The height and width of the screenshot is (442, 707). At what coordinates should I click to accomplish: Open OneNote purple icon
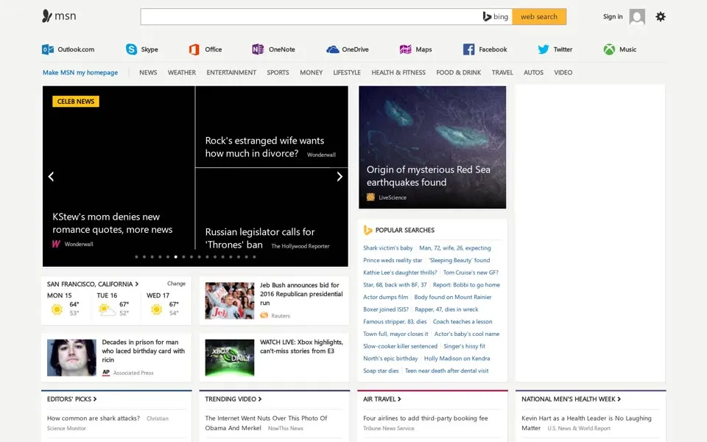click(258, 49)
